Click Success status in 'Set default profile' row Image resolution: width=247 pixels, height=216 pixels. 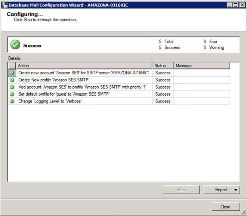pos(163,94)
